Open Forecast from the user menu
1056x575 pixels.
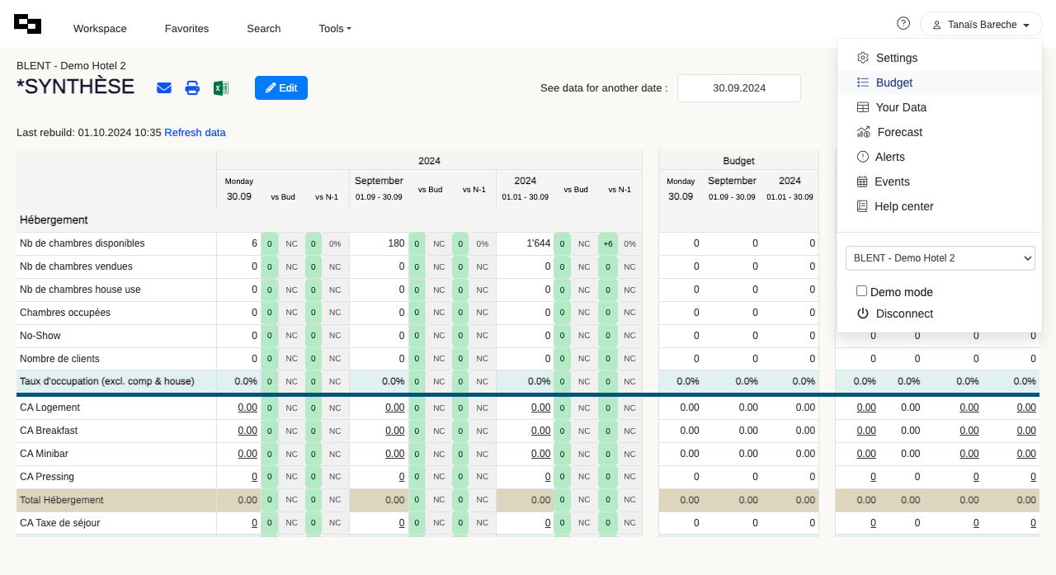pos(898,132)
